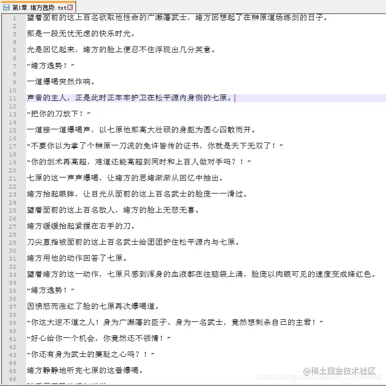Viewport: 386px width, 386px height.
Task: Click the line starting 刀尖直指被面前
Action: (x=133, y=242)
